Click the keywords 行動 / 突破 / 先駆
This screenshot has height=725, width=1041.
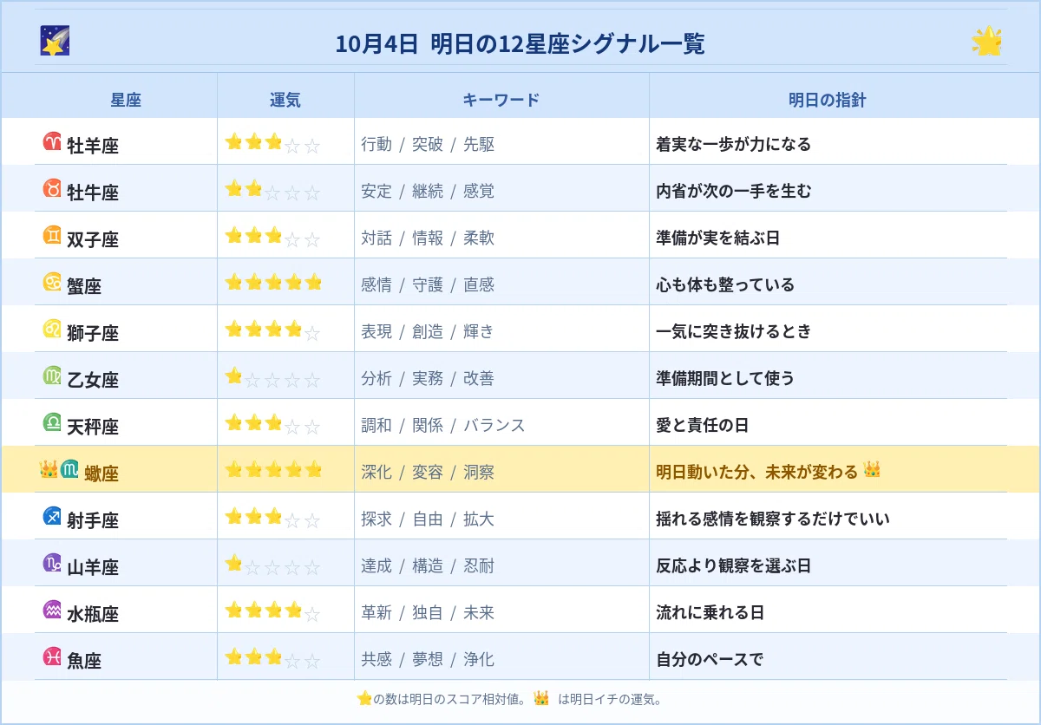click(428, 144)
